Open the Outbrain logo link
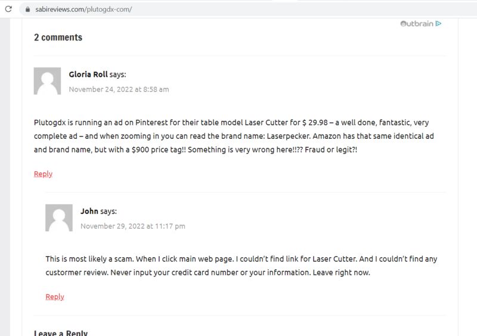Image resolution: width=477 pixels, height=336 pixels. (417, 23)
